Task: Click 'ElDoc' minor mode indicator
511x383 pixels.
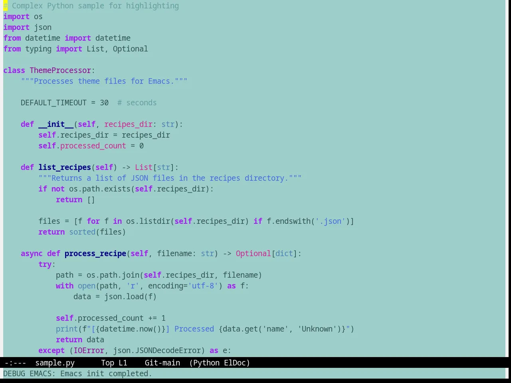Action: click(x=235, y=363)
